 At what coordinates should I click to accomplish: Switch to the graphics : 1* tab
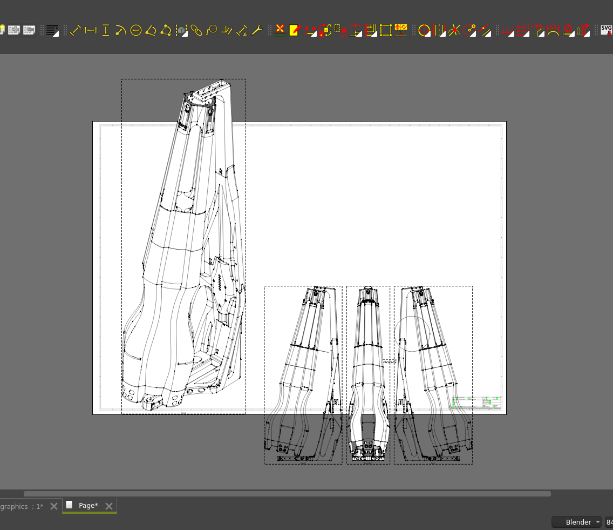[x=22, y=506]
